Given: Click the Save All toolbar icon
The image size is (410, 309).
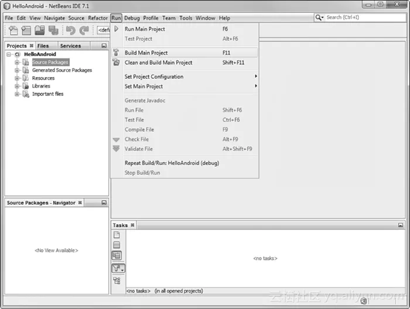Looking at the screenshot, I should (53, 30).
